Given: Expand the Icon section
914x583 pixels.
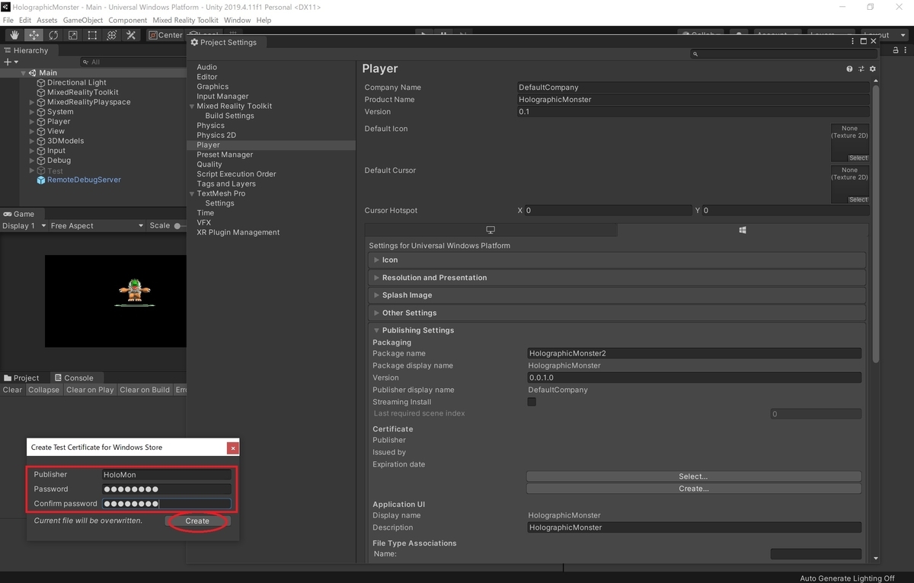Looking at the screenshot, I should pos(617,260).
